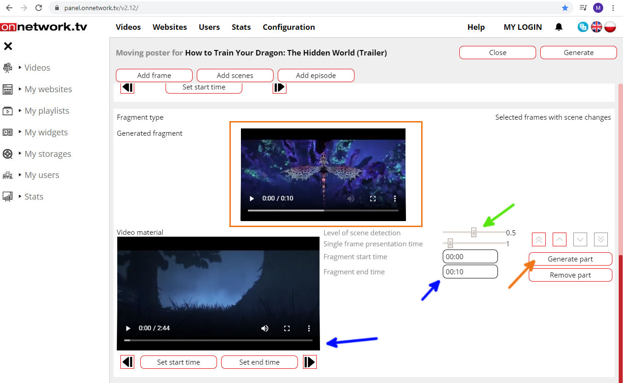Click the My websites sidebar icon
This screenshot has height=383, width=623.
[7, 89]
